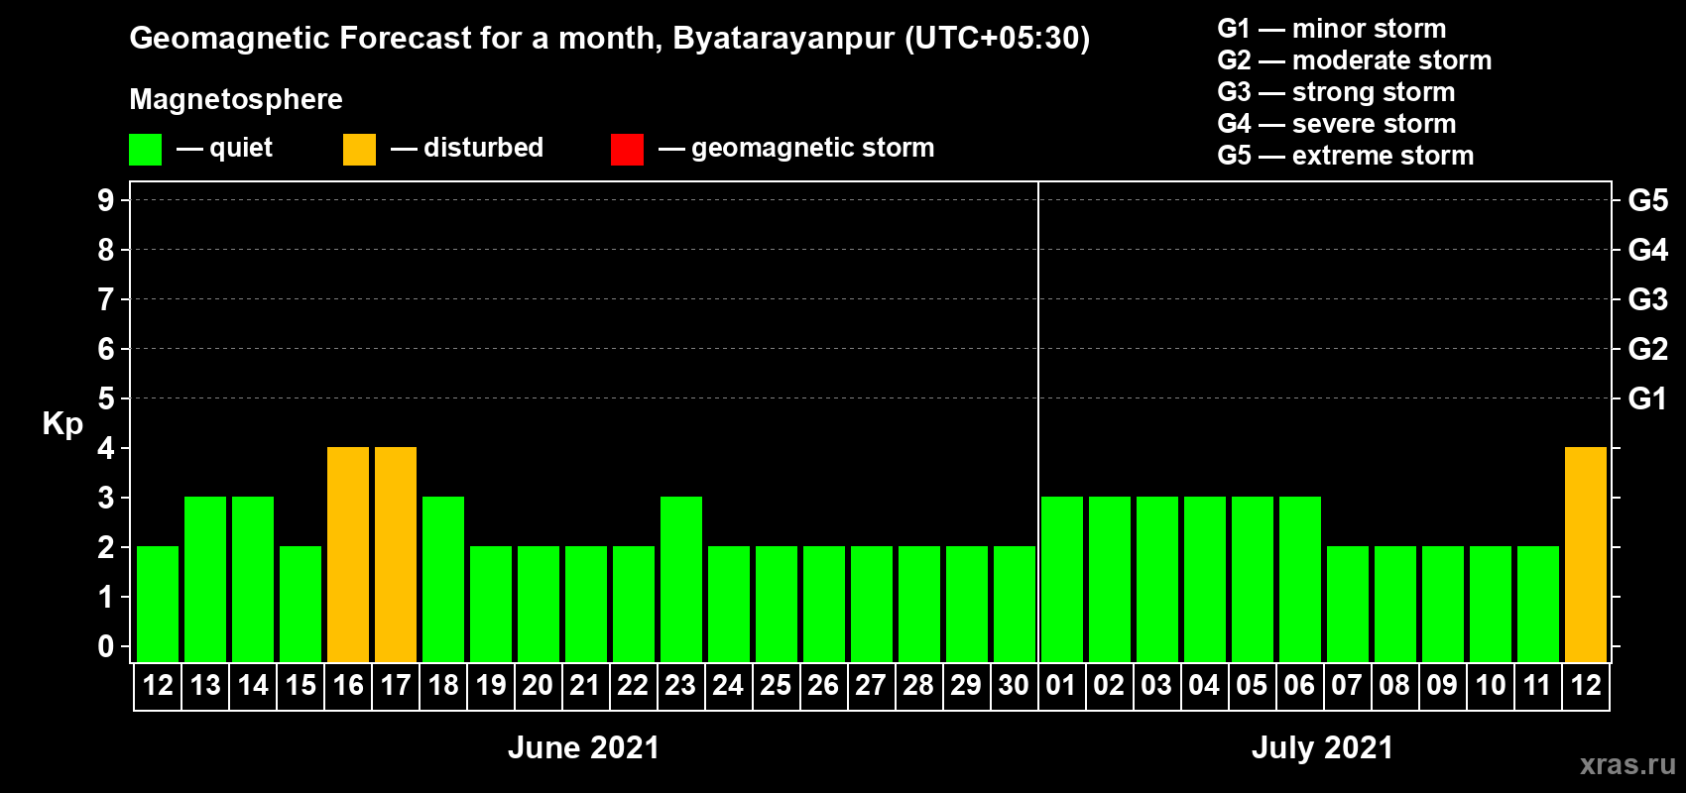
Task: Click the 'July 2021' month label
Action: (1322, 747)
